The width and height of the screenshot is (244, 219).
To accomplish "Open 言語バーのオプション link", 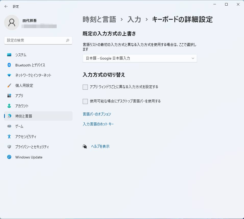I will (x=97, y=114).
